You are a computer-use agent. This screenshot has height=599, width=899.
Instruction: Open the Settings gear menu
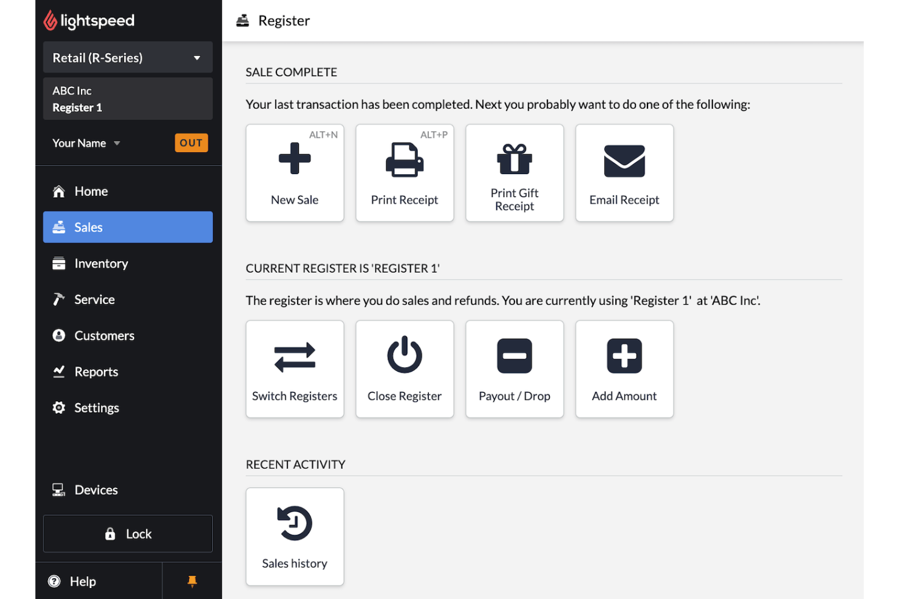(x=96, y=407)
